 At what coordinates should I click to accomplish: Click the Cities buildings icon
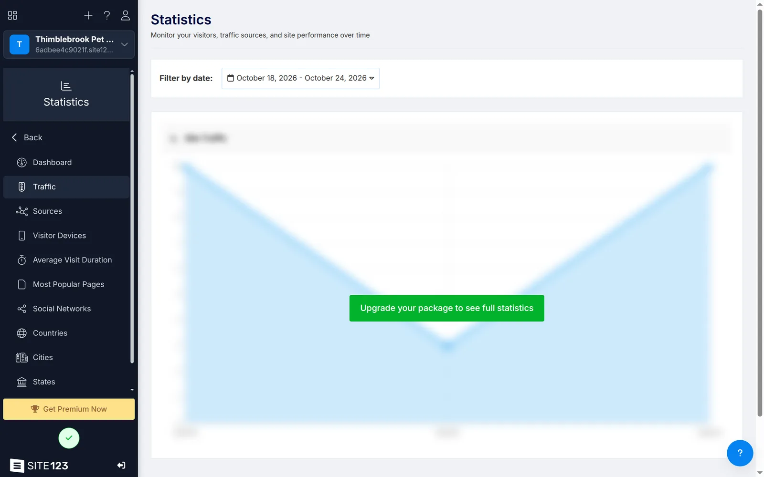point(22,357)
